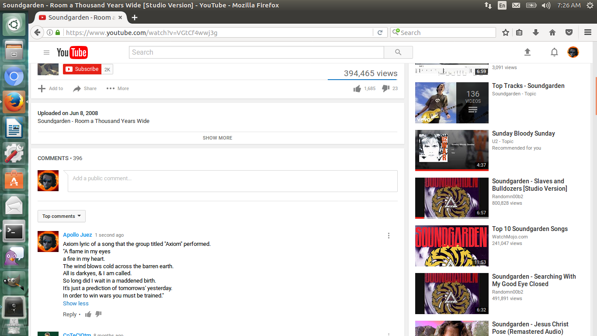
Task: Open the U2 Sunday Bloody Sunday thumbnail
Action: click(x=452, y=150)
